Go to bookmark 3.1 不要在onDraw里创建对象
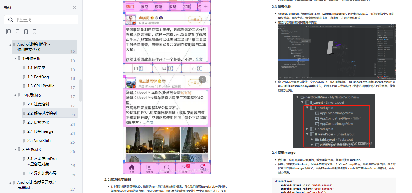This screenshot has height=193, width=412. (42, 161)
